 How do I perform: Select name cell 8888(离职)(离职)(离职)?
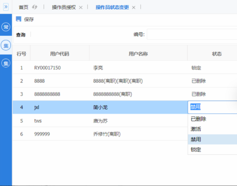(x=118, y=81)
